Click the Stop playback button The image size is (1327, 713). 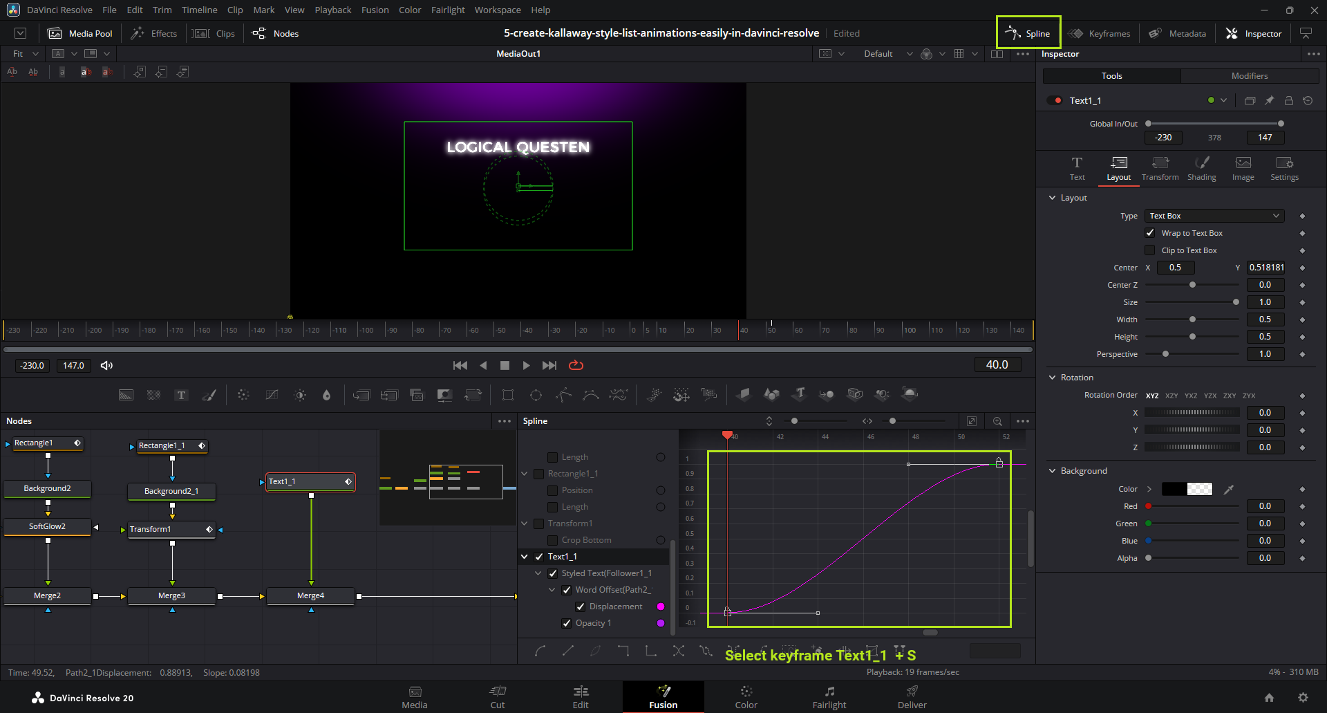tap(505, 365)
